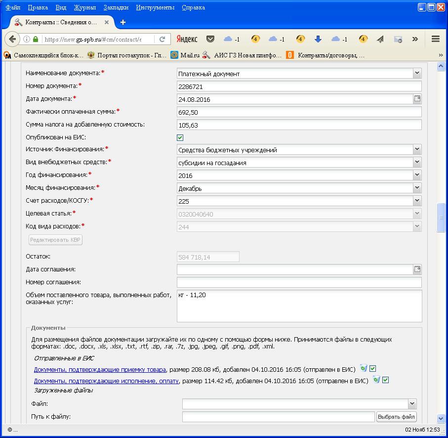Open site info icon in address bar

[26, 39]
